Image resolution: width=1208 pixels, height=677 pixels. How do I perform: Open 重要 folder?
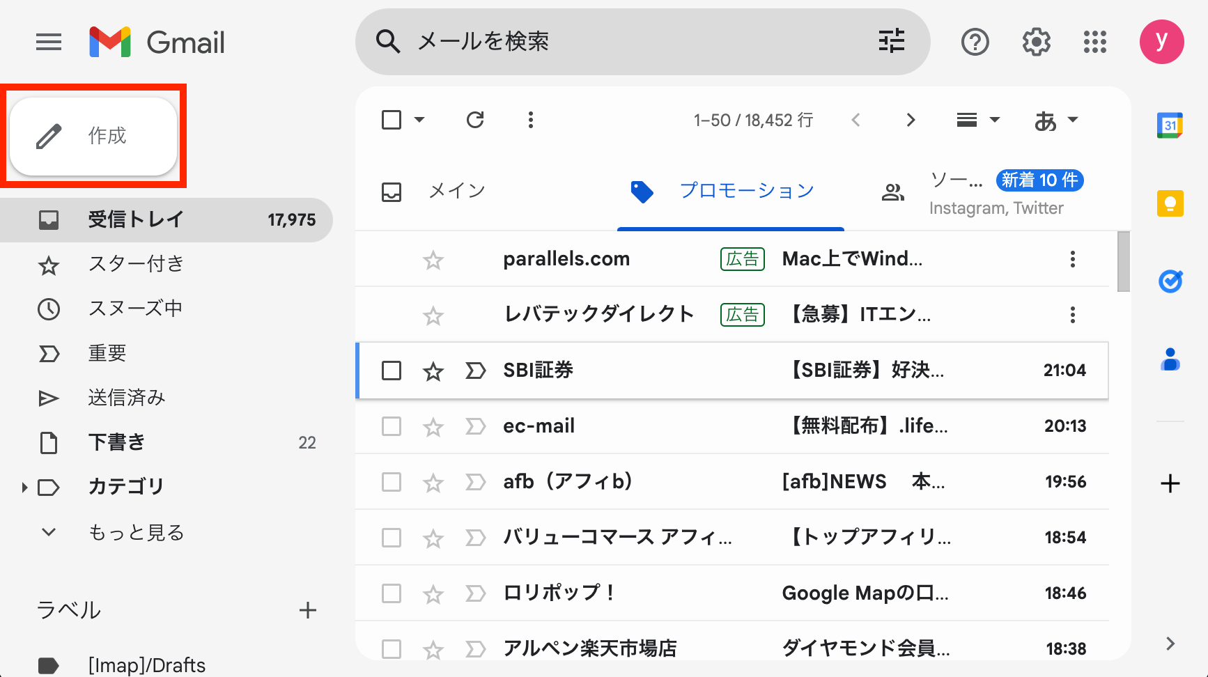click(x=166, y=354)
